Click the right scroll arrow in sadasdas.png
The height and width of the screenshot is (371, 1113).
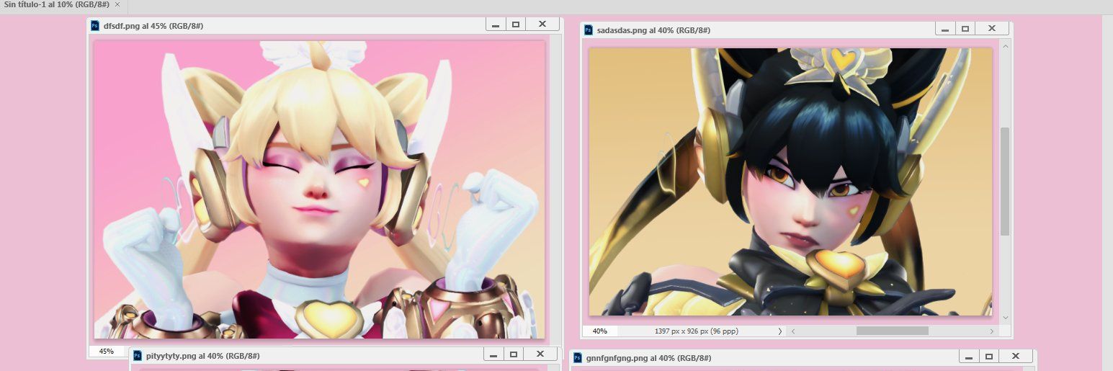(992, 331)
